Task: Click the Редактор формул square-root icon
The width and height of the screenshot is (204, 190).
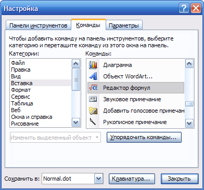Action: coord(93,88)
